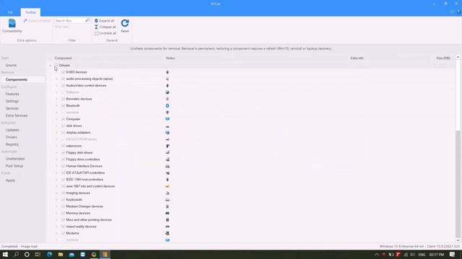The width and height of the screenshot is (462, 259).
Task: Click the IDE ATA/ATAPI controllers notes icon
Action: tap(167, 173)
